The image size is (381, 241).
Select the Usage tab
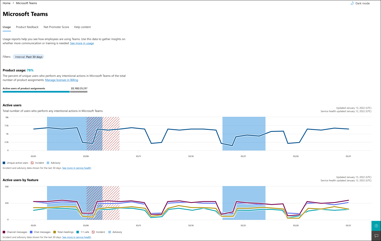(7, 27)
